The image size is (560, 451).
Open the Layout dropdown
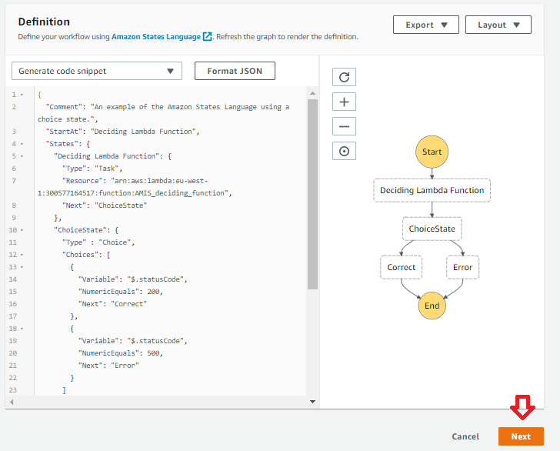click(x=498, y=25)
